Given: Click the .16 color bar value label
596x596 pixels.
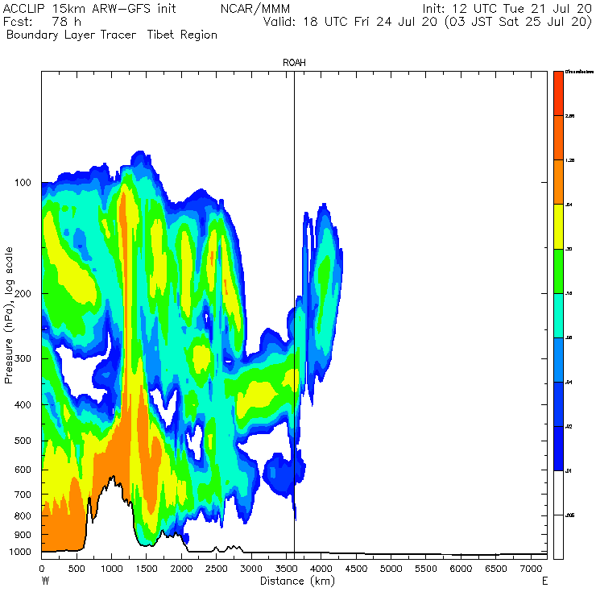Looking at the screenshot, I should point(569,293).
